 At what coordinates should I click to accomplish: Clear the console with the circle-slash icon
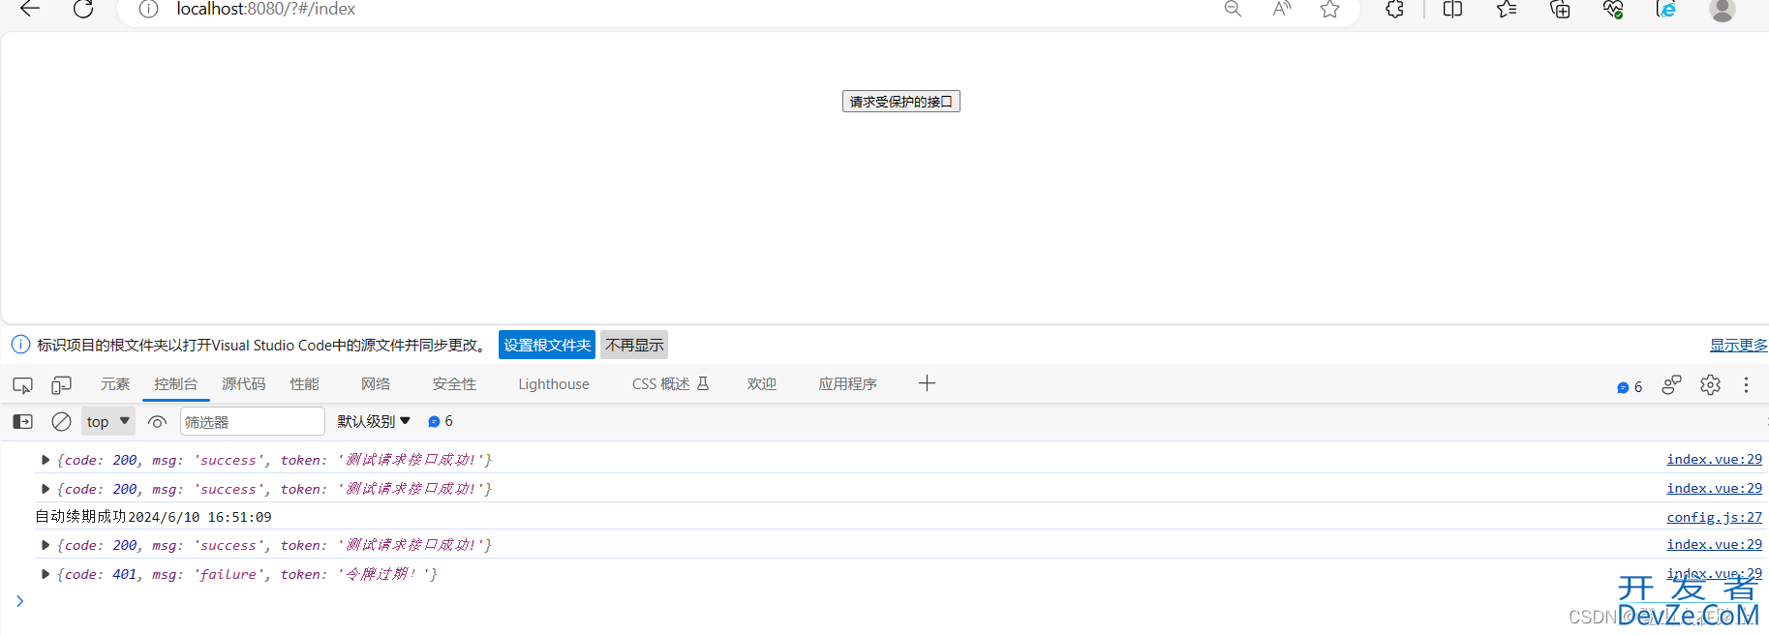coord(61,421)
